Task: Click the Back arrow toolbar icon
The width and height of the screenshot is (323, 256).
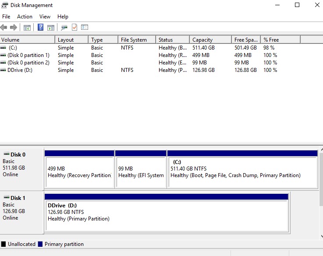Action: coord(4,28)
